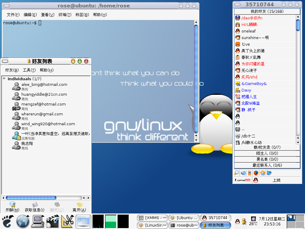Open the Firefox browser icon in LumaQQ toolbar
This screenshot has height=229, width=305.
(256, 173)
